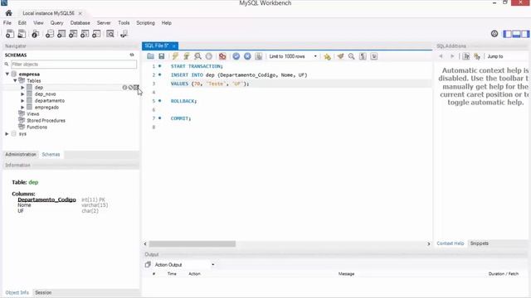Click the open SQL script file icon in main toolbar
Screen dimensions: 531x298
(22, 34)
